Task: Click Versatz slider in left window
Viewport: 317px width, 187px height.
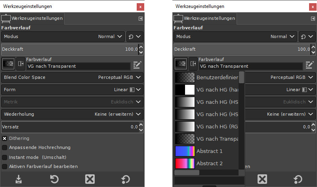Action: tap(70, 127)
